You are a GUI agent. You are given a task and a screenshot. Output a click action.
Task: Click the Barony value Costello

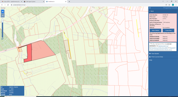click(x=11, y=93)
